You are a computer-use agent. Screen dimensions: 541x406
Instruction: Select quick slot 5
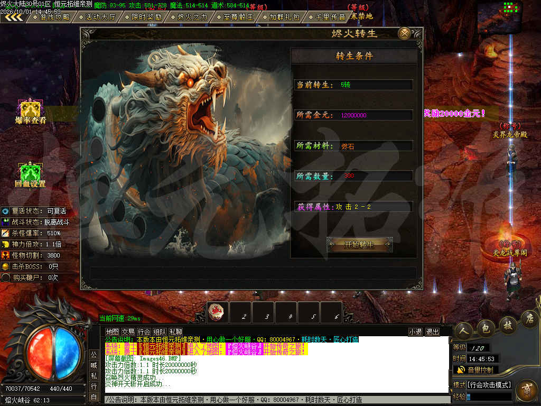[x=309, y=312]
